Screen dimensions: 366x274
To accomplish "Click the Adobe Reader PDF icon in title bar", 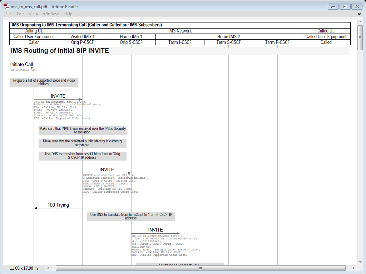I will pyautogui.click(x=6, y=6).
